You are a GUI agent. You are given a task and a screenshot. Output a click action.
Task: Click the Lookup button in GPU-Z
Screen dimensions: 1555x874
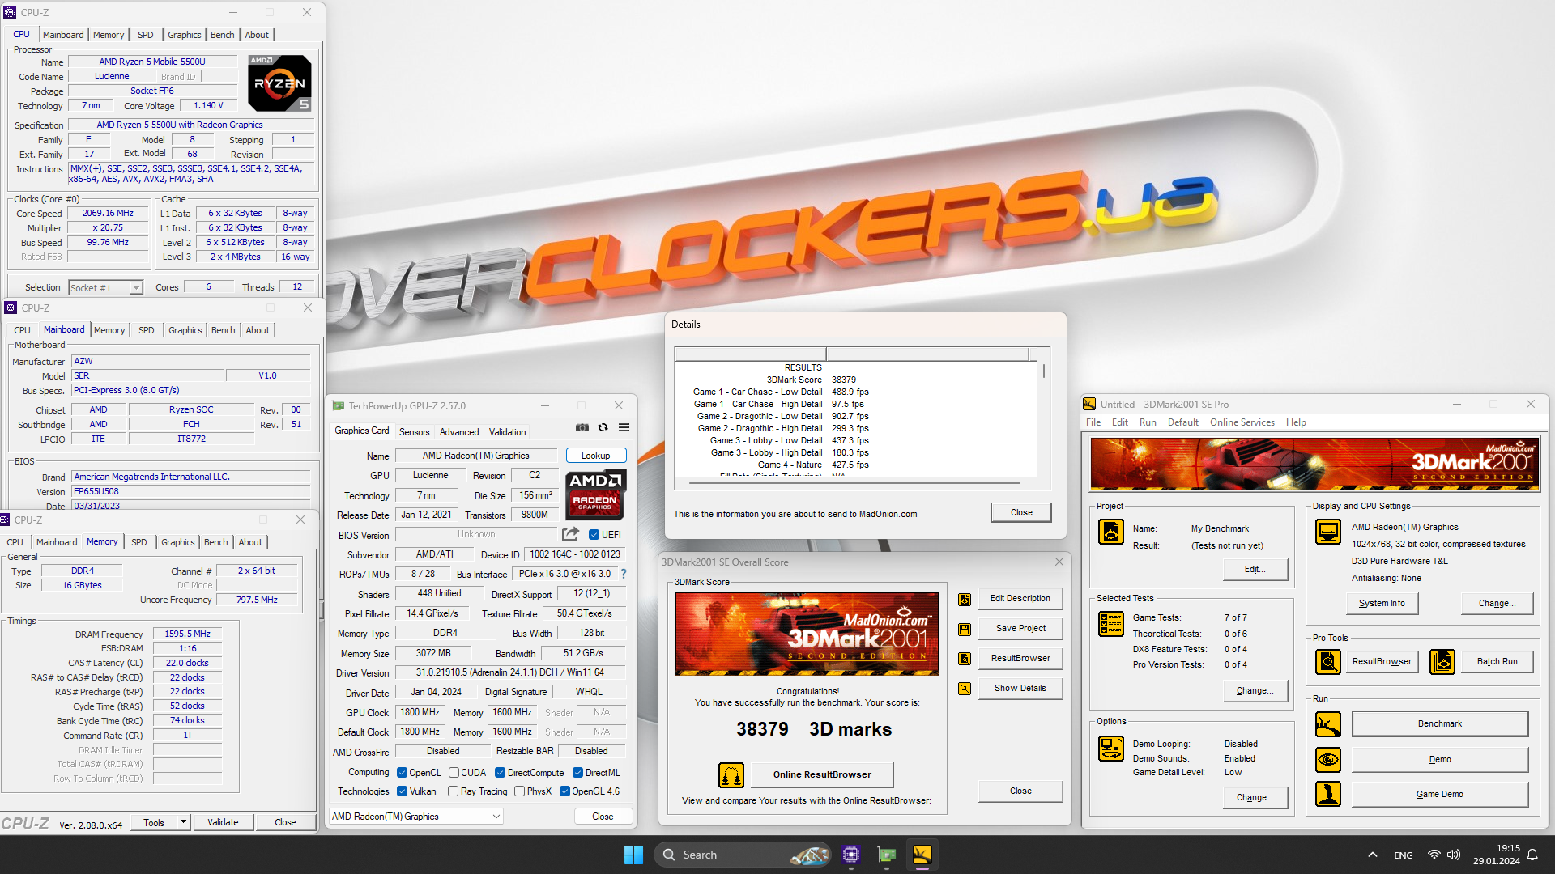(595, 456)
